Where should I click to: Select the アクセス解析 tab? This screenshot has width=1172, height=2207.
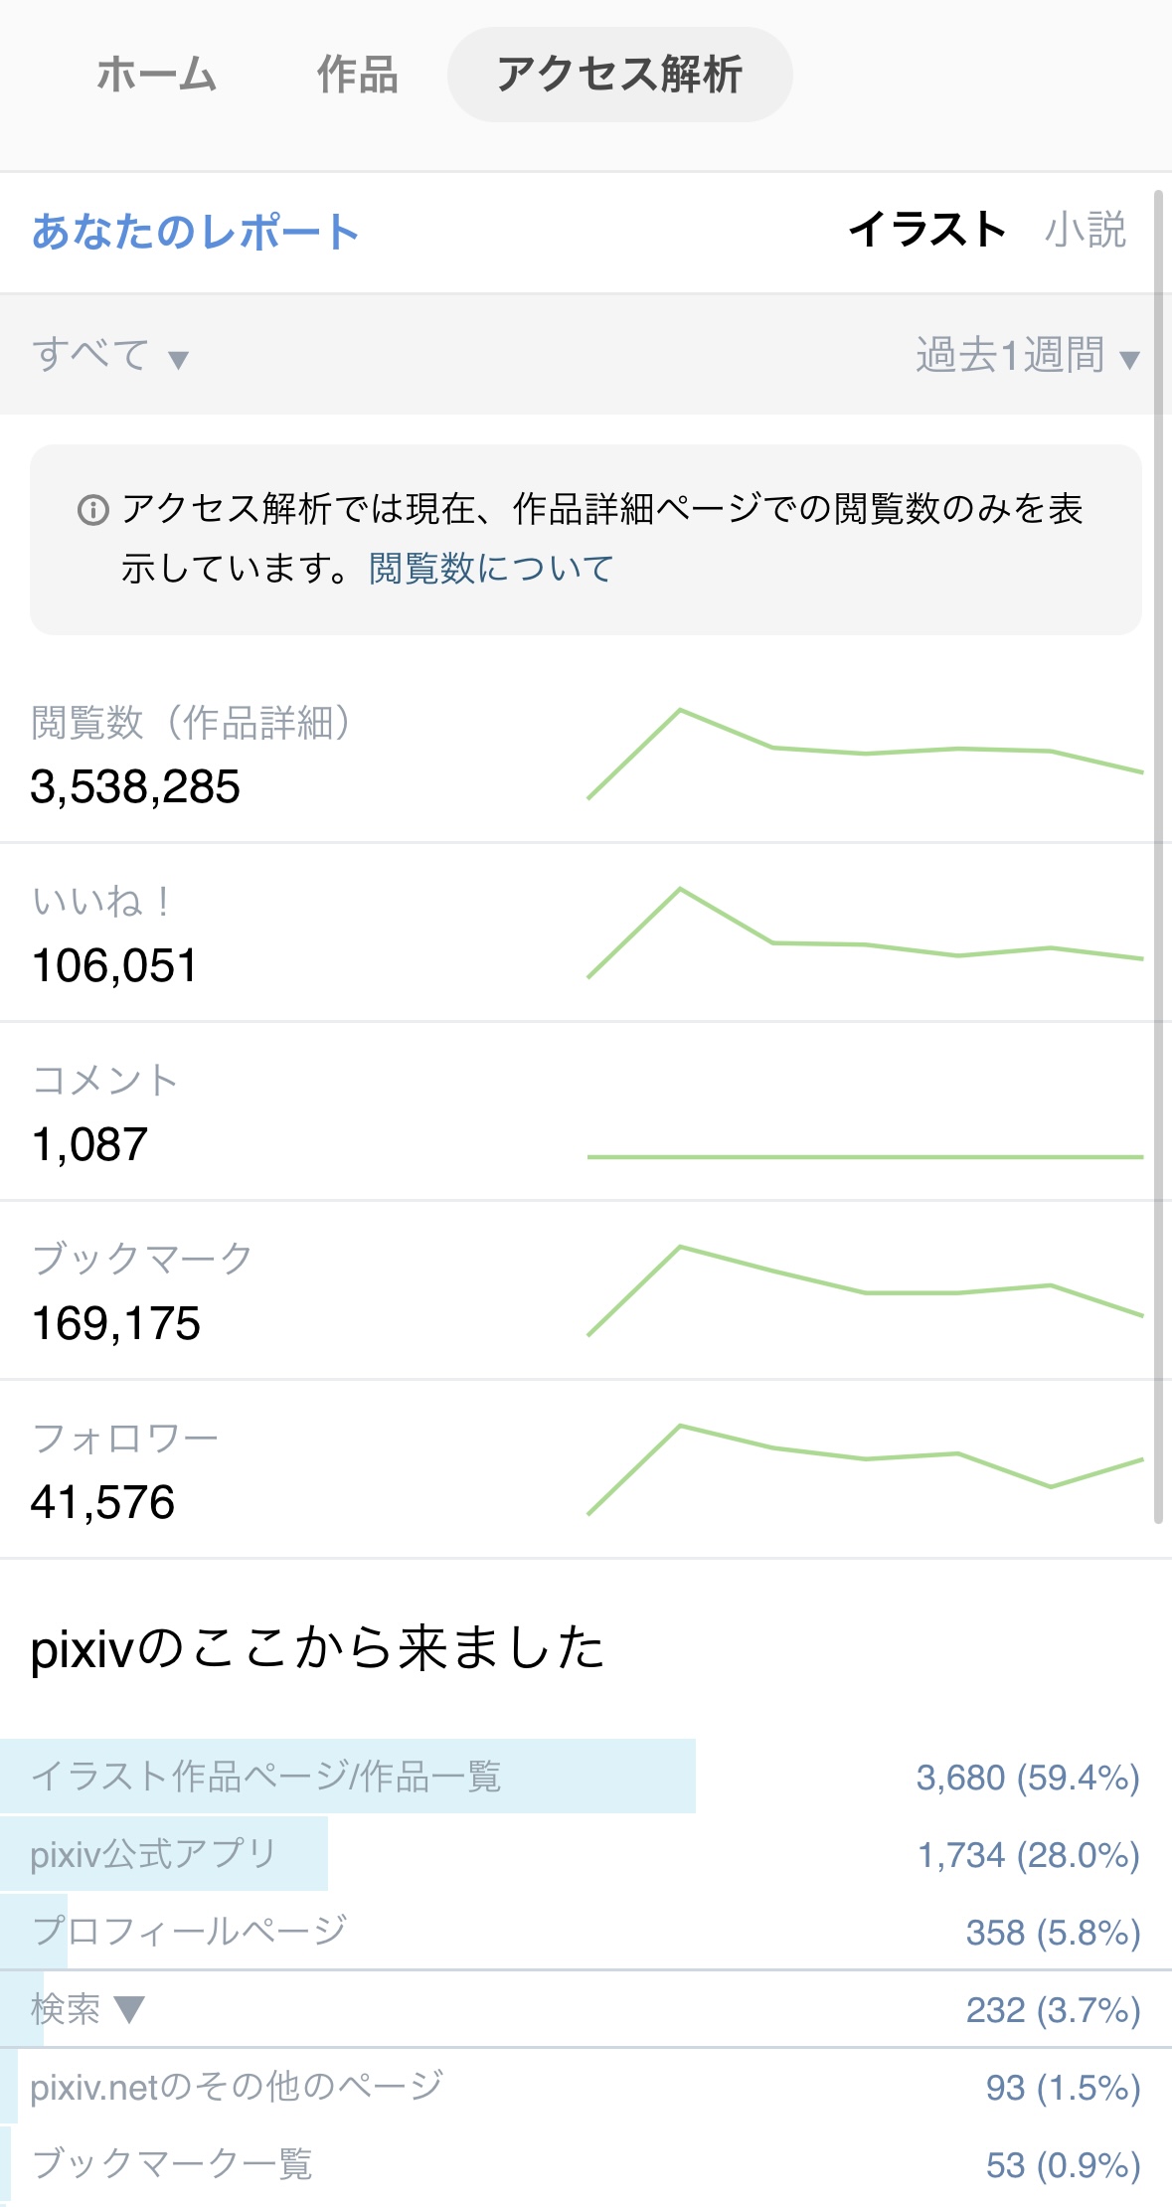tap(619, 76)
